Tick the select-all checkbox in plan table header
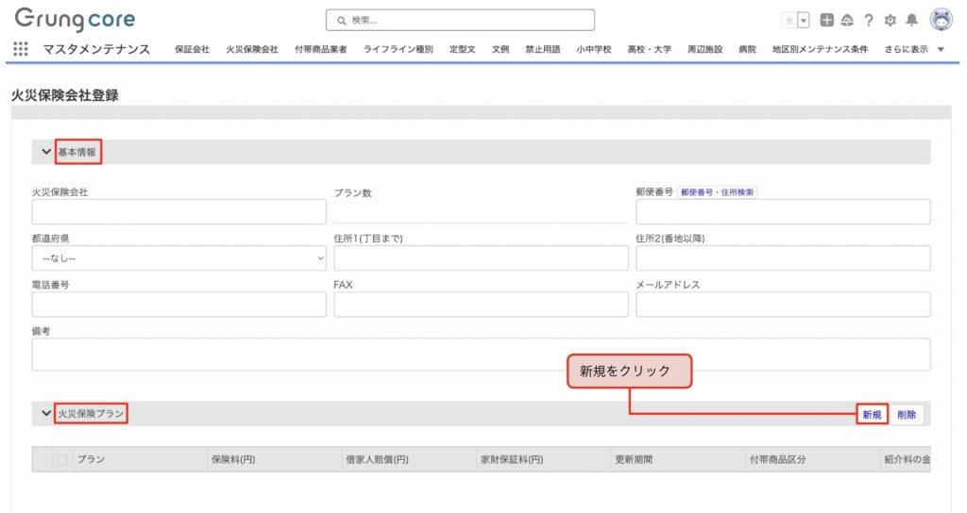This screenshot has height=513, width=967. pos(62,460)
